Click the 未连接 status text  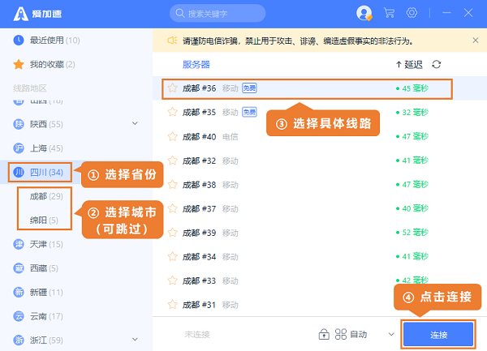click(197, 334)
